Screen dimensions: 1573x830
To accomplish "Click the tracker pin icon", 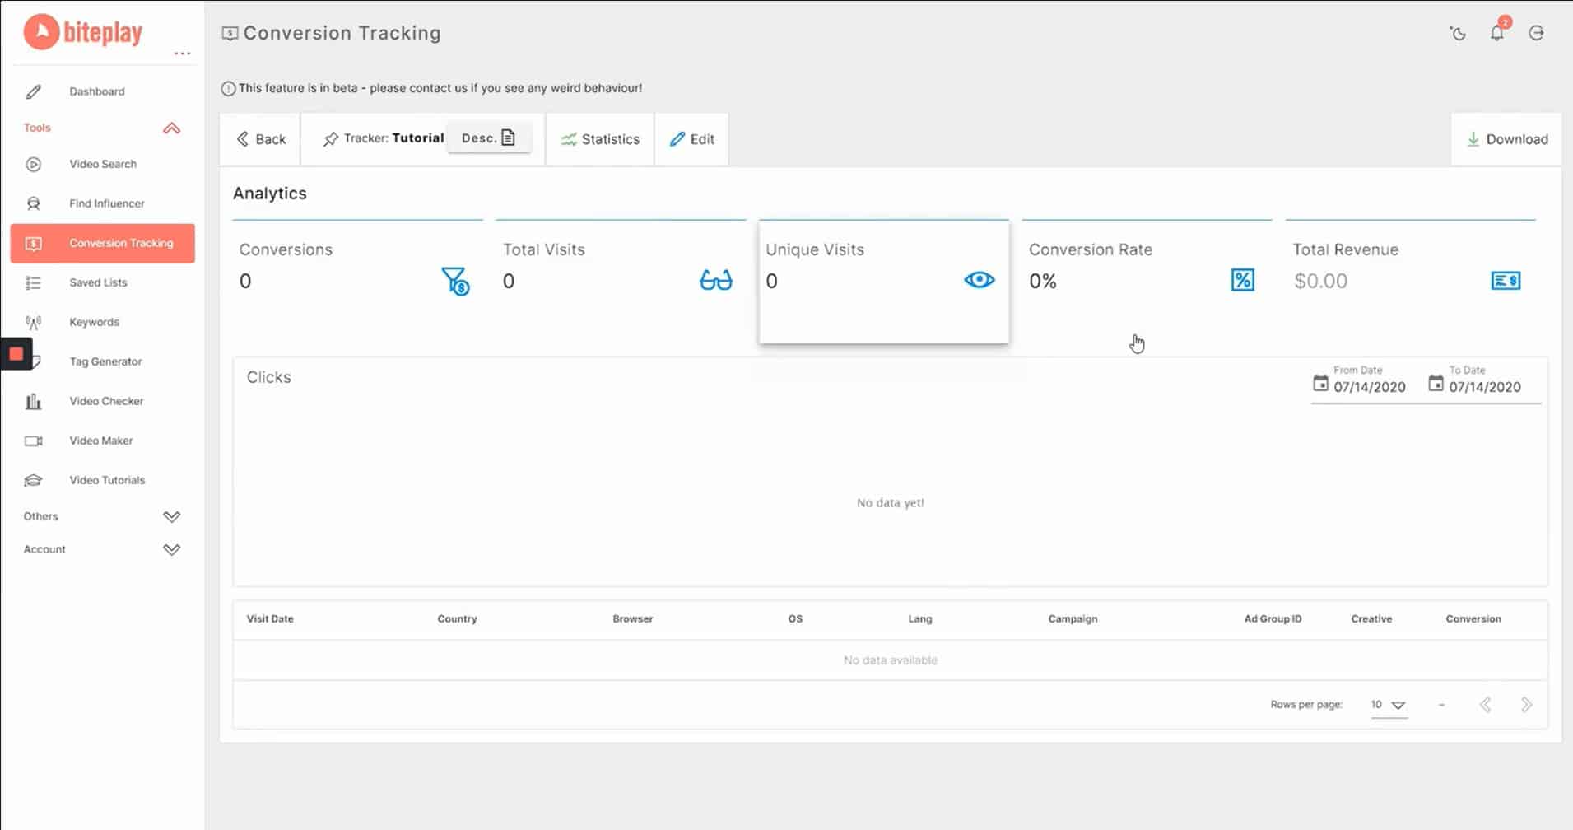I will point(330,139).
